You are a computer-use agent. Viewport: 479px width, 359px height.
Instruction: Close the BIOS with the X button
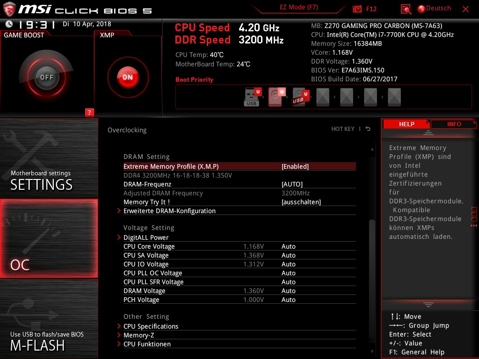point(465,9)
